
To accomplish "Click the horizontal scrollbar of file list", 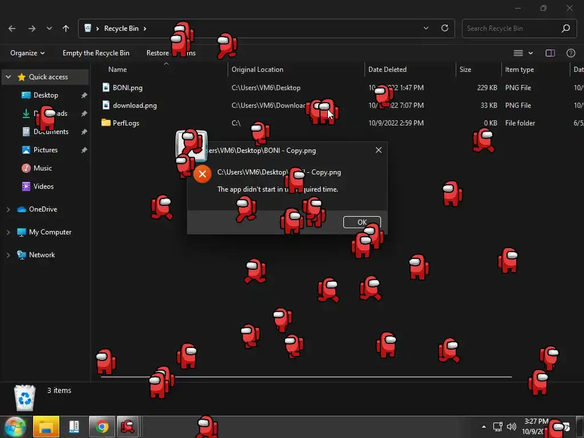I will tap(306, 377).
